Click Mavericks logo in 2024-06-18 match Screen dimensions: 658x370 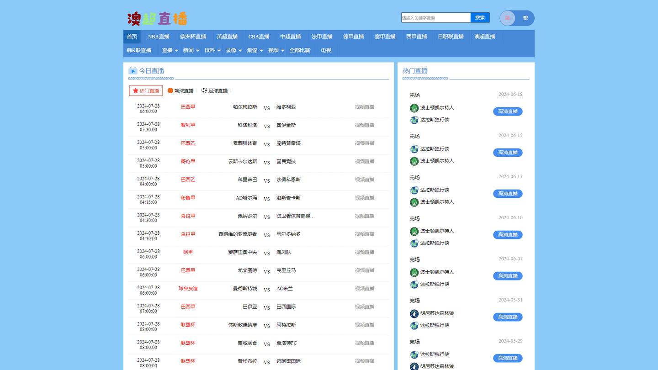[414, 120]
